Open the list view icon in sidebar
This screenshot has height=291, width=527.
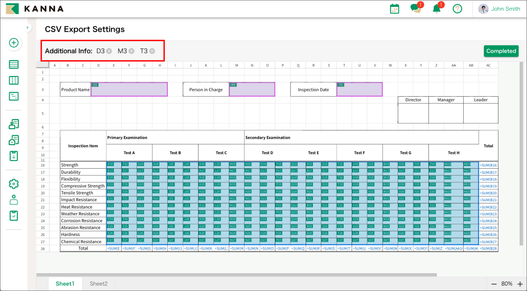point(14,64)
